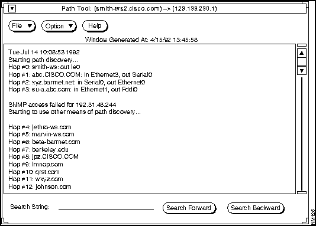Select the Hop #0 smith-ws line
This screenshot has width=316, height=226.
tap(44, 67)
